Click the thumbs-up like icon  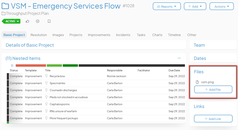click(x=27, y=21)
